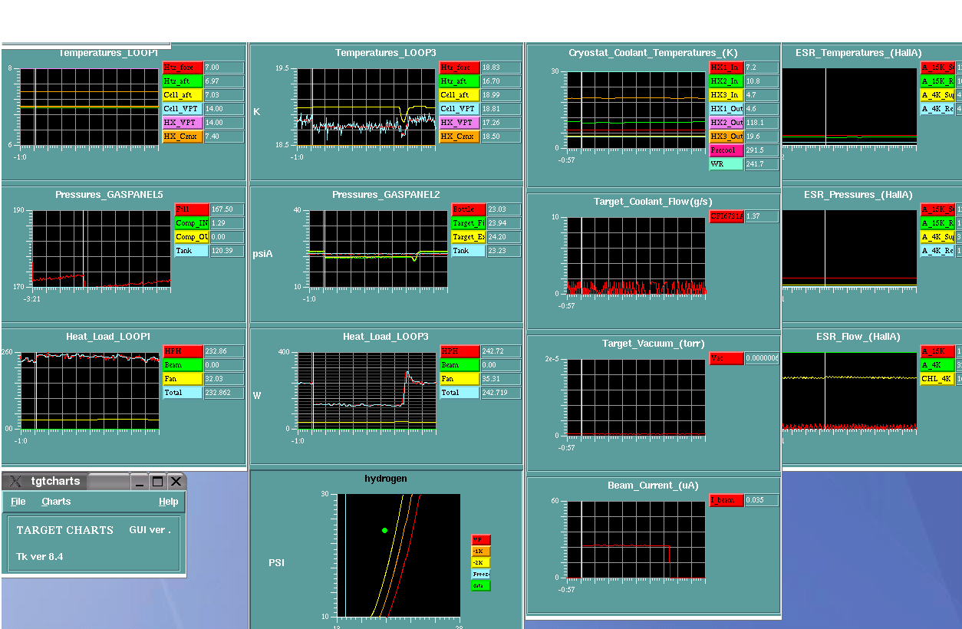962x629 pixels.
Task: Click the Vac legend in Target_Vacuum
Action: click(x=726, y=359)
